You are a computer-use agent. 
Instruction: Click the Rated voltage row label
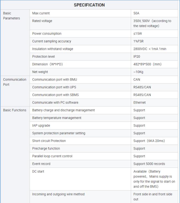point(42,21)
